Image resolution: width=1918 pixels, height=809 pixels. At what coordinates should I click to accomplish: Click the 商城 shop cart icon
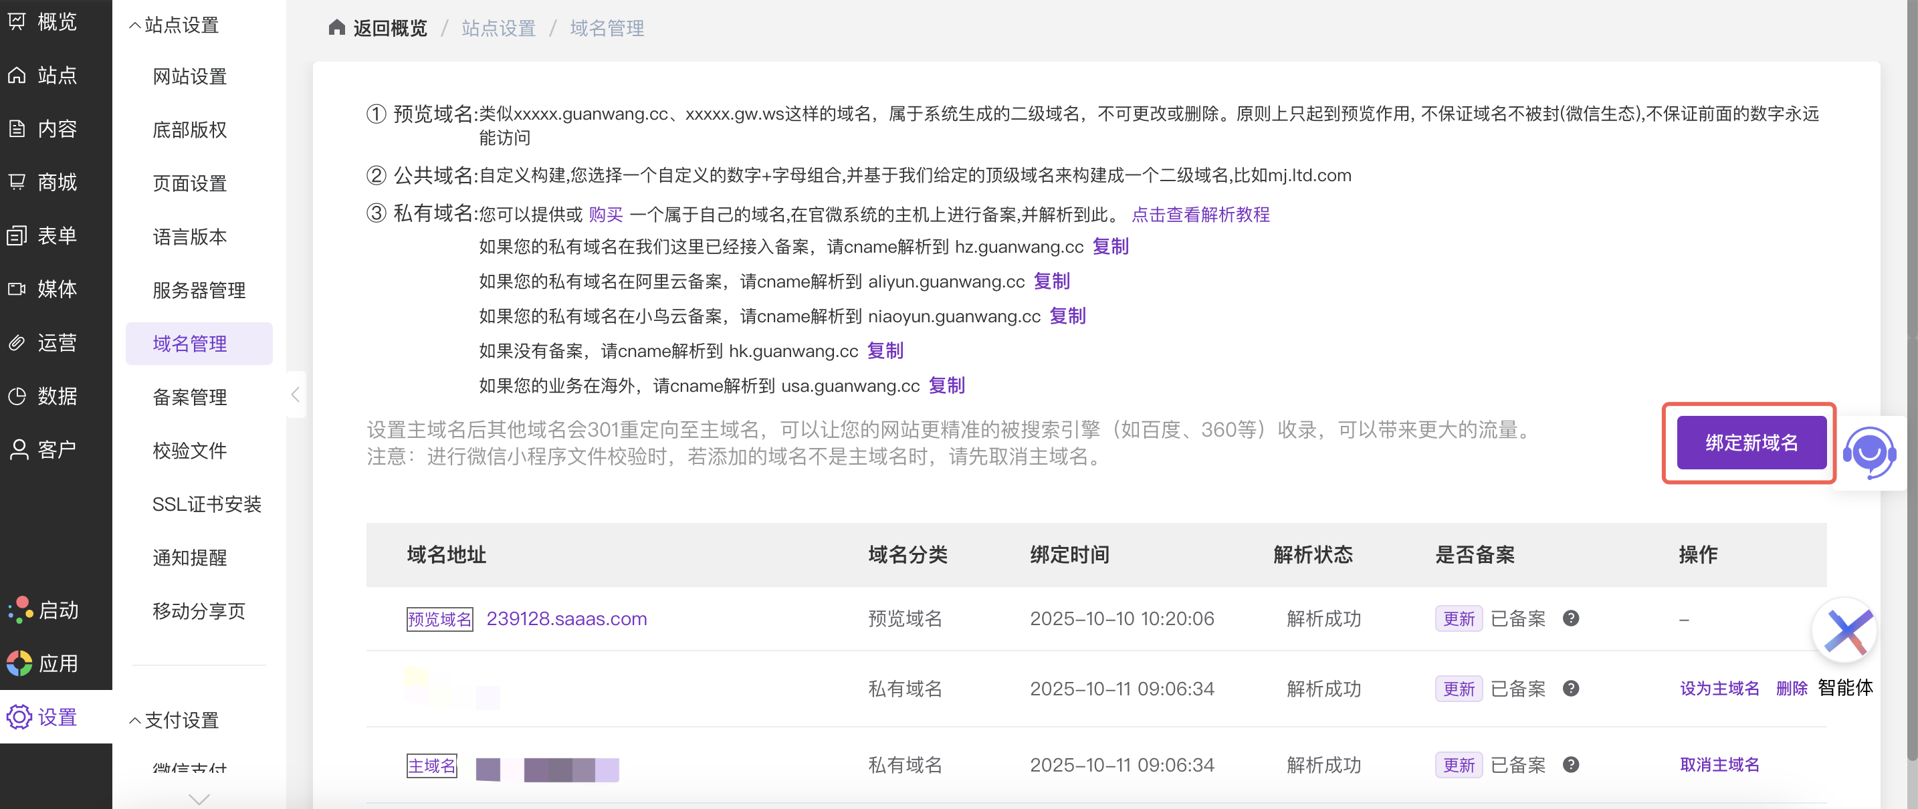tap(16, 182)
